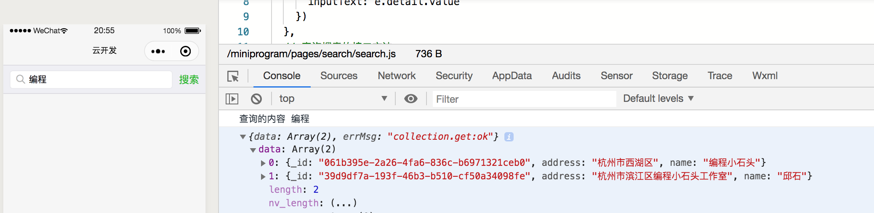The height and width of the screenshot is (213, 874).
Task: Clear the console with the ban icon
Action: coord(256,99)
